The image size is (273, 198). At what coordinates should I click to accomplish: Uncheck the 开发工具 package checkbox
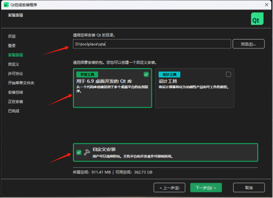click(146, 75)
